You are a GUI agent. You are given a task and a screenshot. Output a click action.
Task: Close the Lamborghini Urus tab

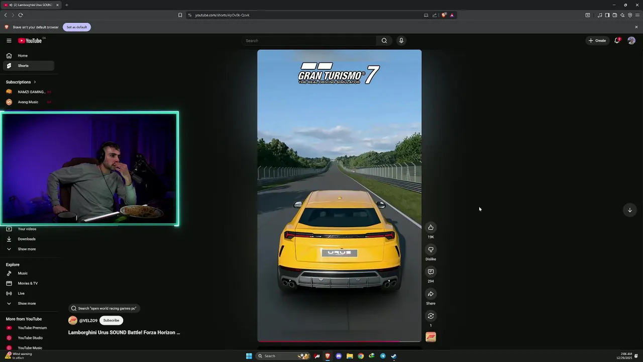(x=57, y=5)
